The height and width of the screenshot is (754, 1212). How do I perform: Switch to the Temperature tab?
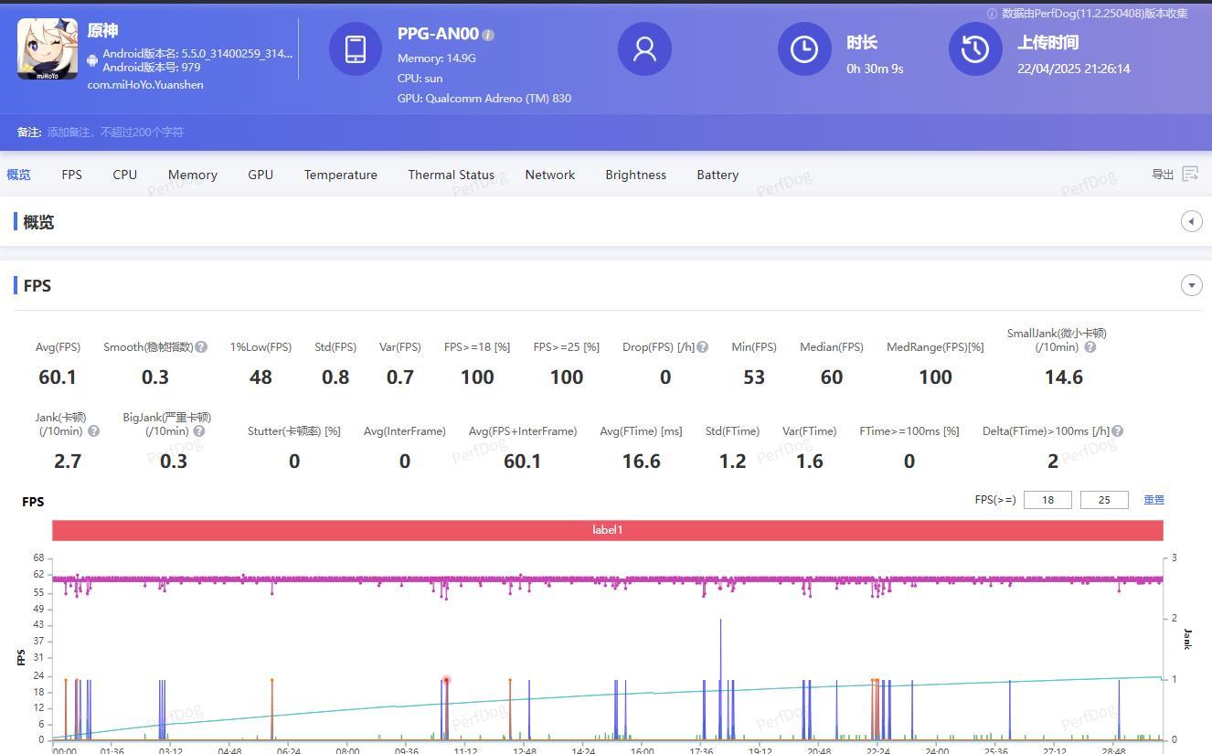[x=340, y=175]
